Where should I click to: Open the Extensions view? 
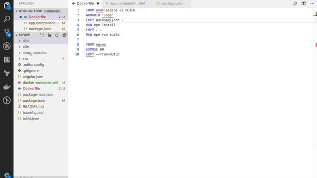pyautogui.click(x=6, y=59)
